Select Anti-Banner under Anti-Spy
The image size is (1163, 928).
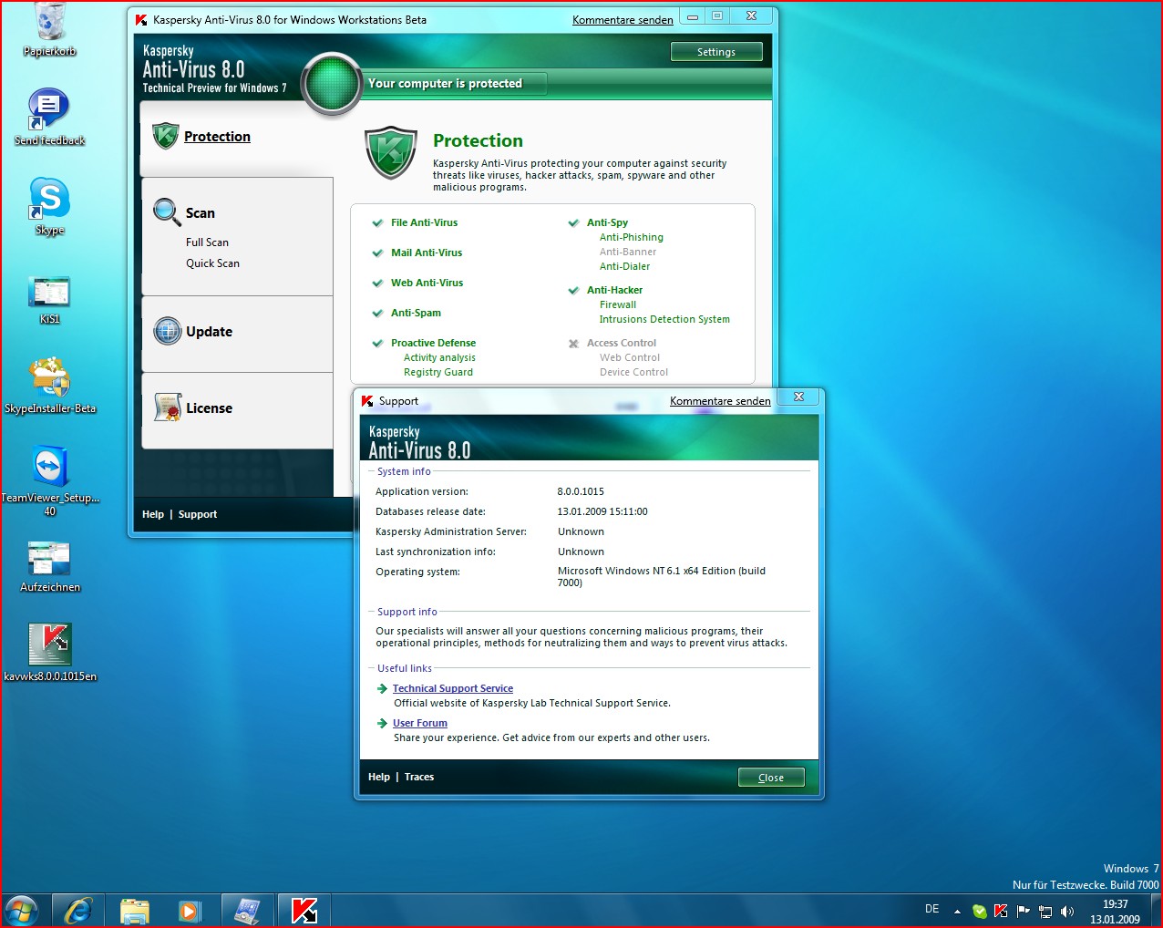628,252
